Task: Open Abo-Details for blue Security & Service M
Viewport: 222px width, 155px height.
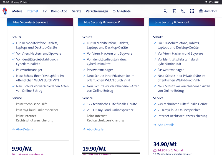Action: point(95,129)
